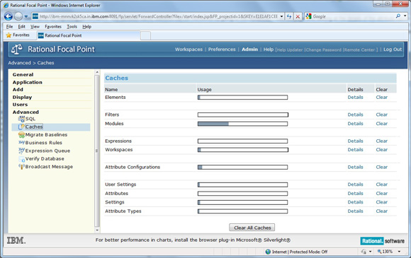
Task: Click the Internet zone globe icon
Action: pyautogui.click(x=268, y=252)
